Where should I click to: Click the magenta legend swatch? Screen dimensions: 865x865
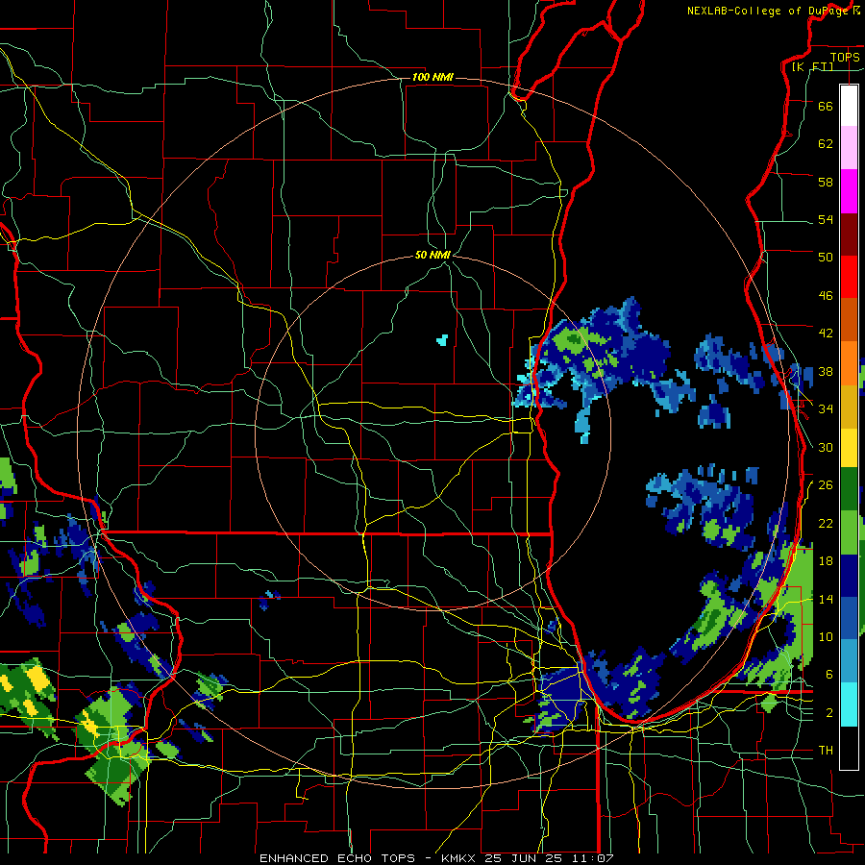tap(849, 191)
